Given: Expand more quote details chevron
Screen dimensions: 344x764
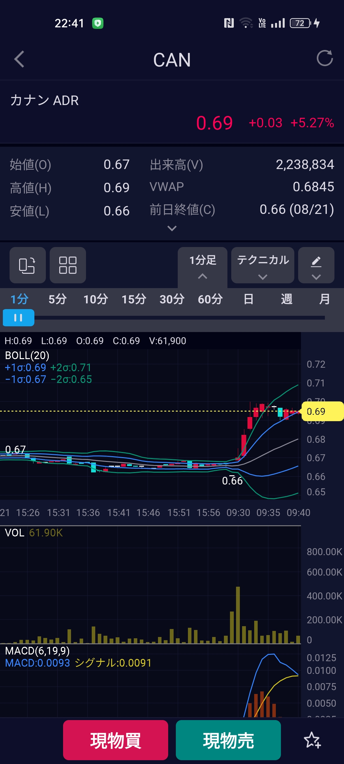Looking at the screenshot, I should tap(172, 228).
